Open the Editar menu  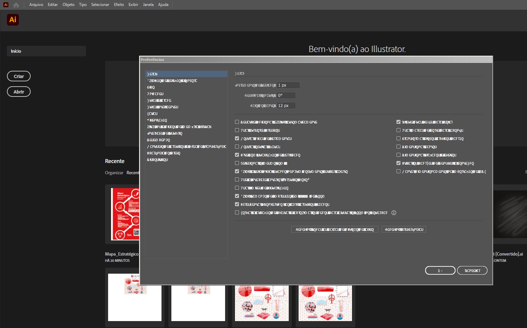[x=53, y=5]
